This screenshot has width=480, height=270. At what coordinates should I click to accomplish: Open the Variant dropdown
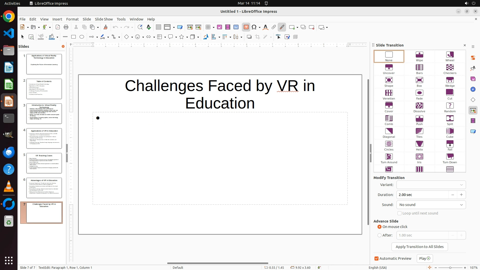[x=431, y=185]
